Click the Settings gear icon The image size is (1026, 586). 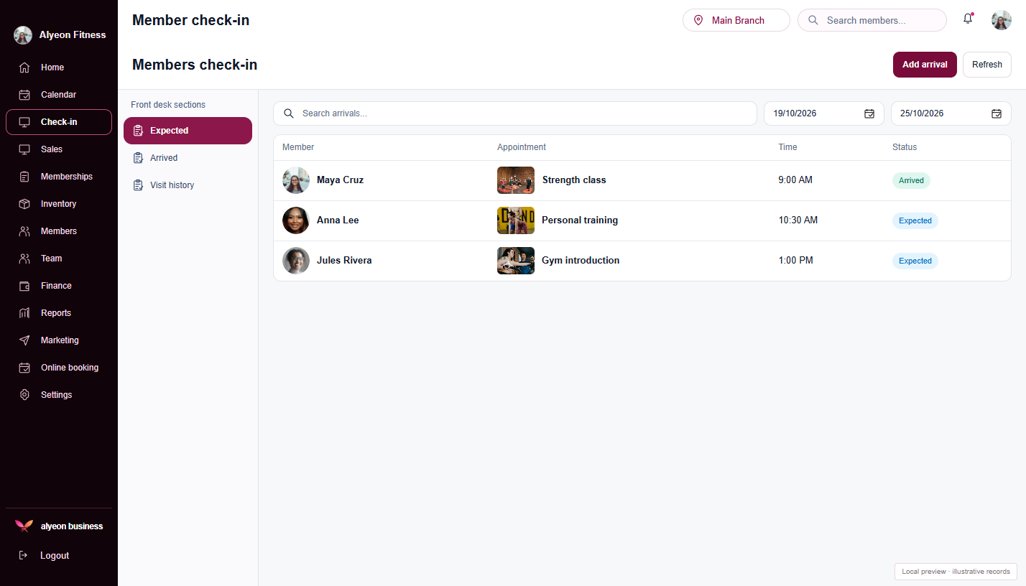pyautogui.click(x=24, y=395)
